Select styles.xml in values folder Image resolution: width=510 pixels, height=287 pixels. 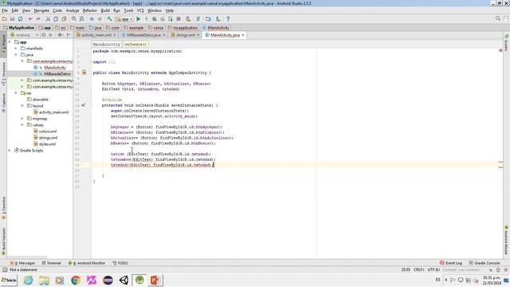(47, 143)
